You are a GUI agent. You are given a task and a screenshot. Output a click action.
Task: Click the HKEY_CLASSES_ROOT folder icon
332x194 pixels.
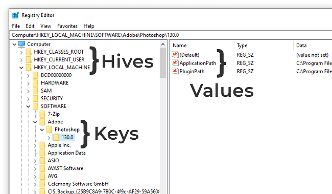pos(29,52)
